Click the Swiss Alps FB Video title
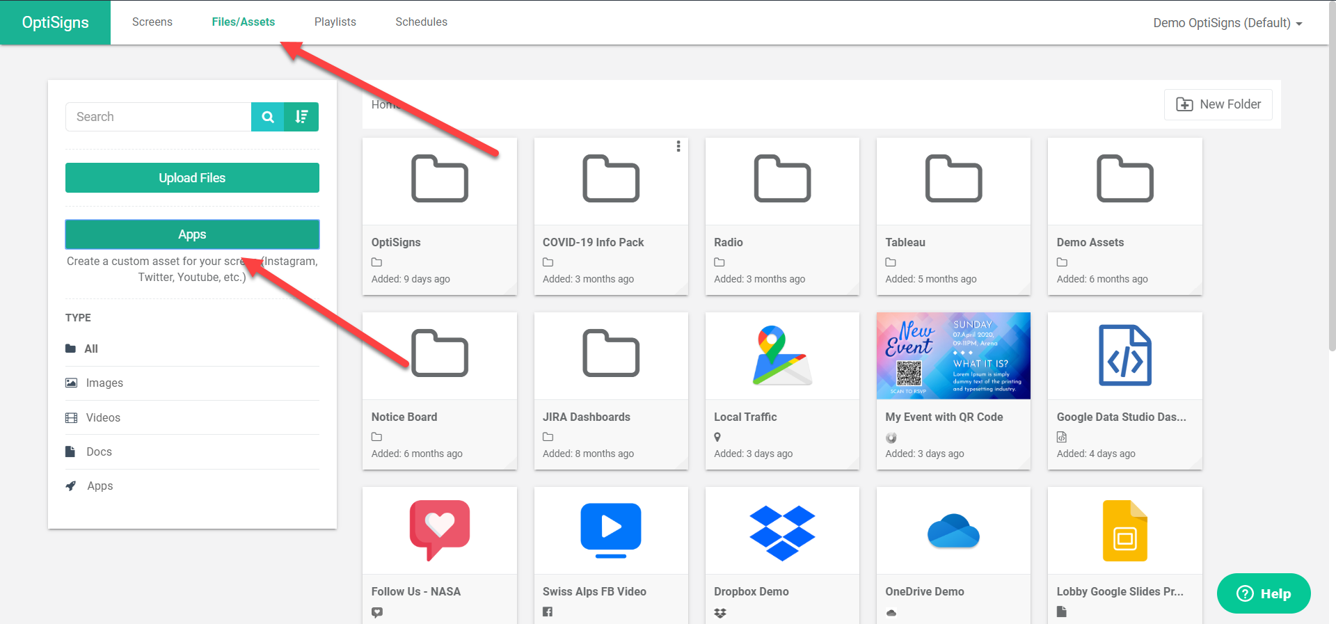The width and height of the screenshot is (1336, 624). pos(594,591)
